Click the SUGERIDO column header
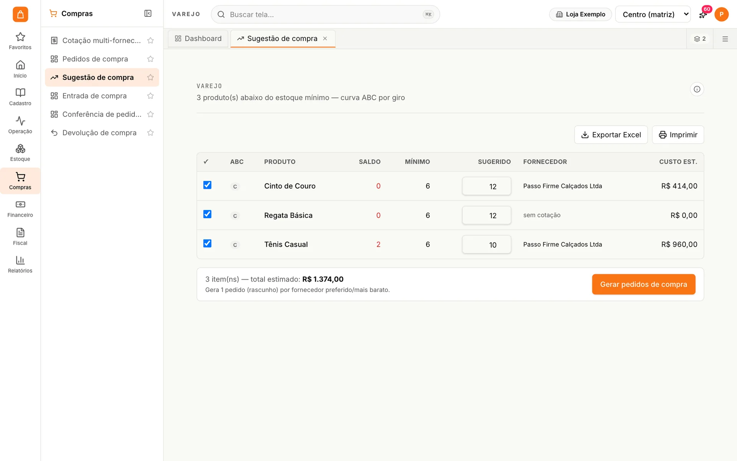 [494, 162]
